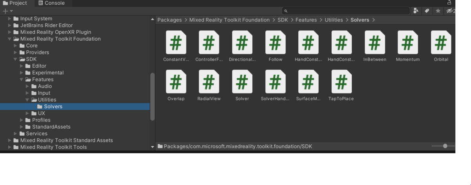The height and width of the screenshot is (185, 471).
Task: Expand the Providers folder
Action: (x=16, y=52)
